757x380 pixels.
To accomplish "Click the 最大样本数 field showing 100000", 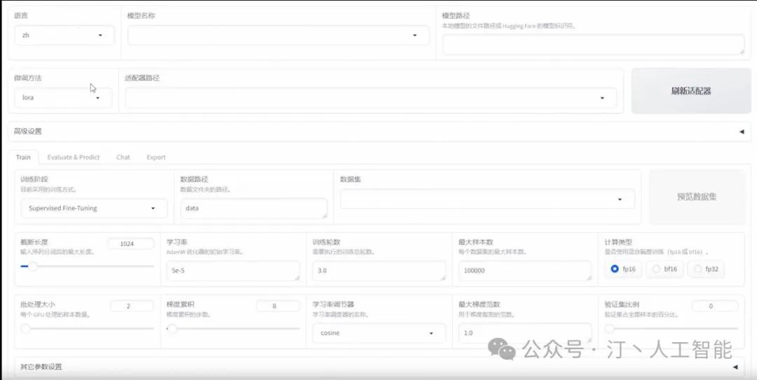I will pyautogui.click(x=525, y=271).
